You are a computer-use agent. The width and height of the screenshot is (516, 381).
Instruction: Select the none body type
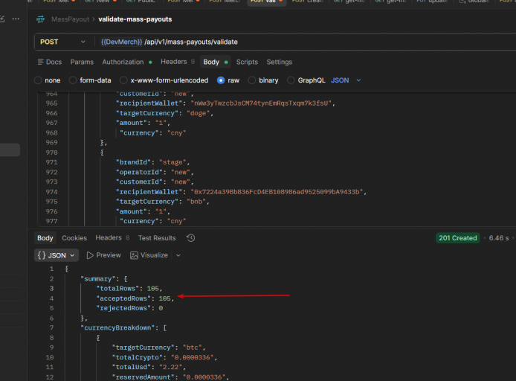(x=38, y=80)
